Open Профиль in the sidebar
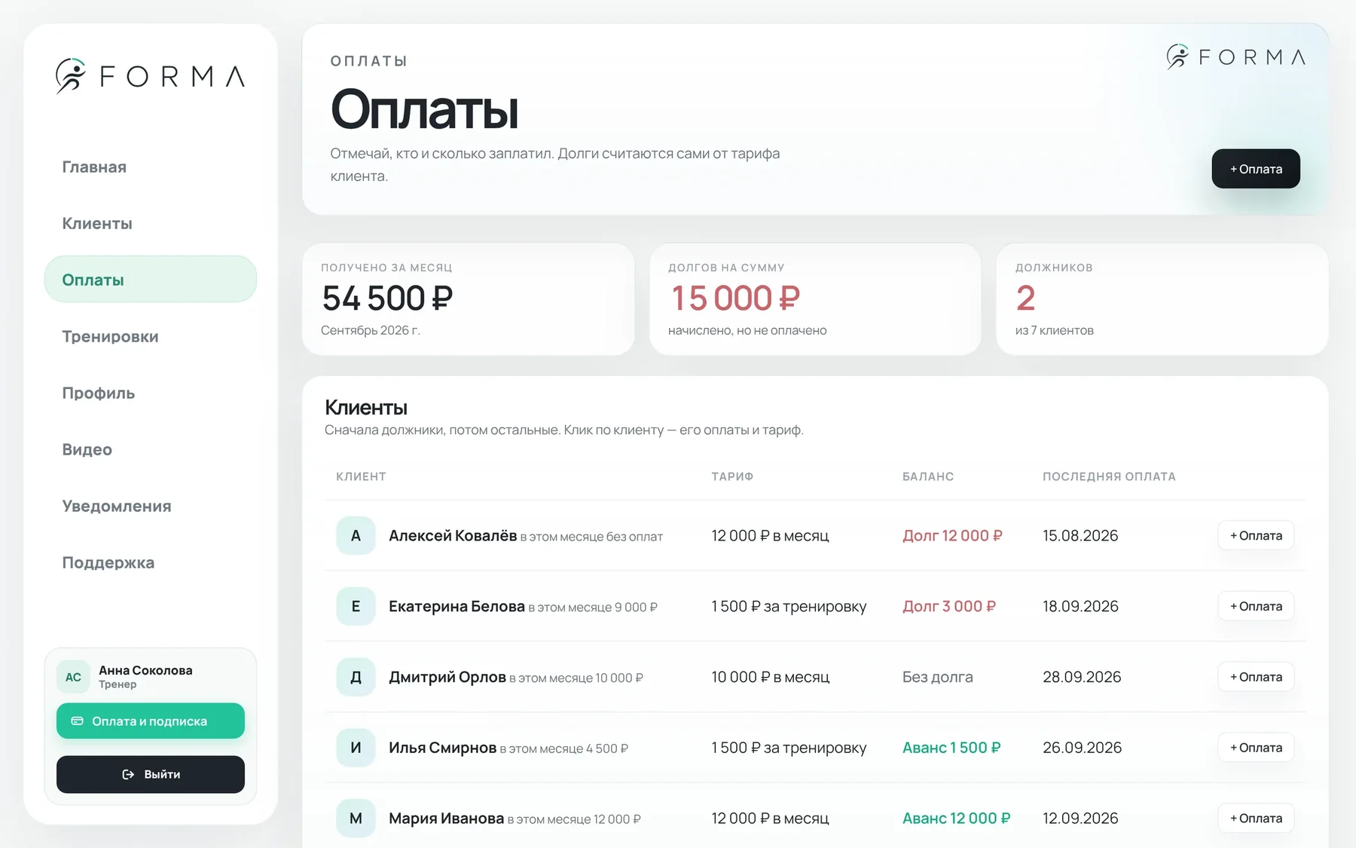Image resolution: width=1356 pixels, height=848 pixels. tap(151, 393)
